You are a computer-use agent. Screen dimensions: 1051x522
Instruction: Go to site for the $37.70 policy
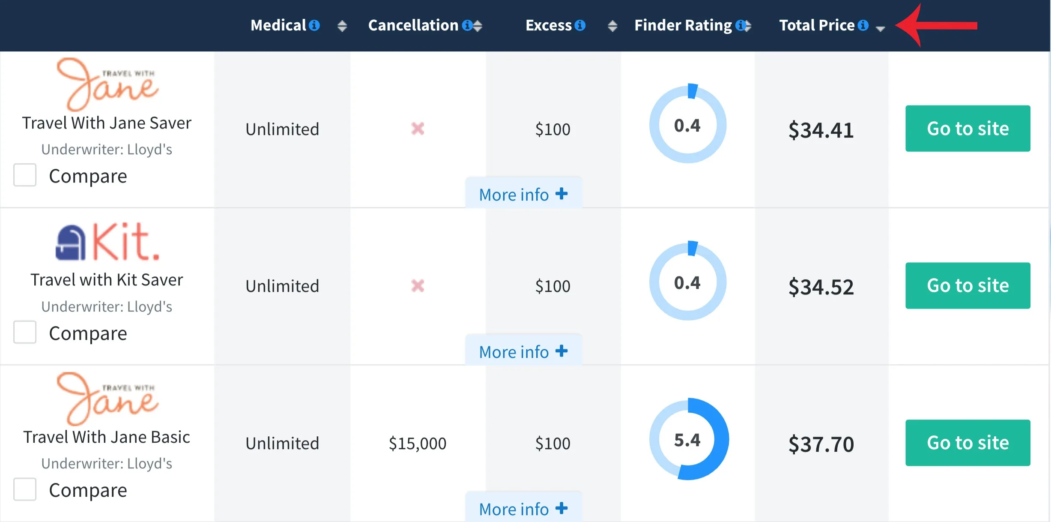click(967, 443)
